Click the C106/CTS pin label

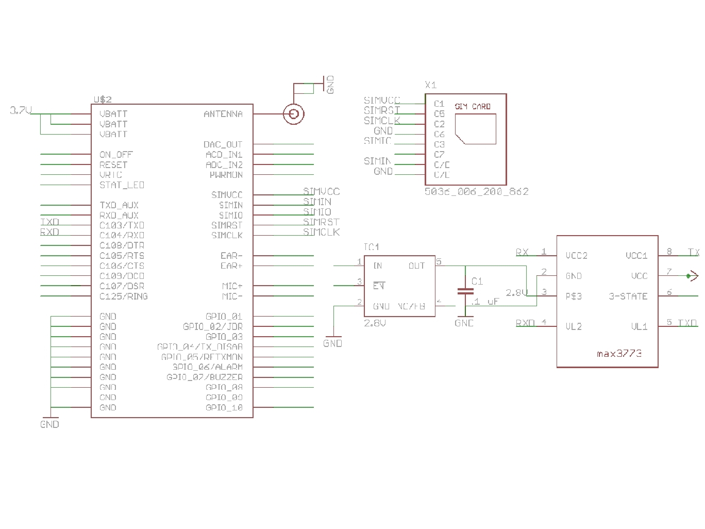122,266
